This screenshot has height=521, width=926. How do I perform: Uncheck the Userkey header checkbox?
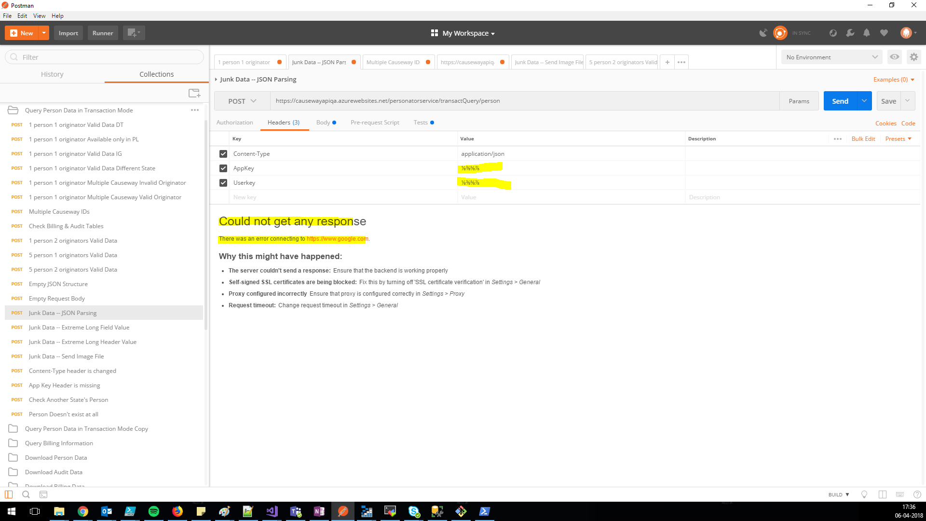(x=223, y=182)
